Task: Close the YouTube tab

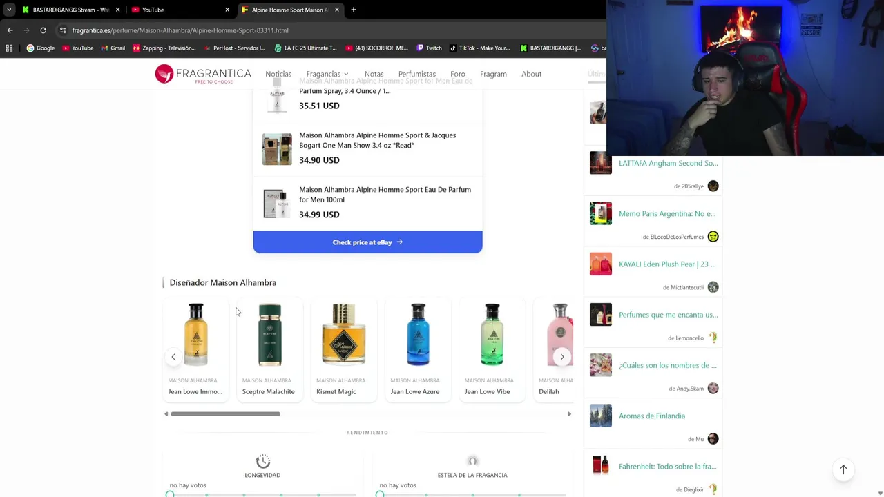Action: [x=227, y=10]
